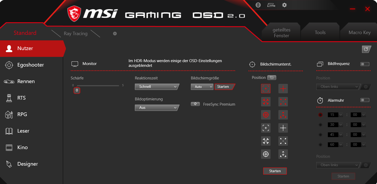
Task: Select the Designer mode
Action: (31, 164)
